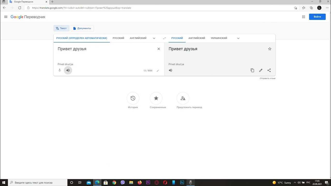The width and height of the screenshot is (331, 186).
Task: View site information lock icon
Action: [28, 8]
